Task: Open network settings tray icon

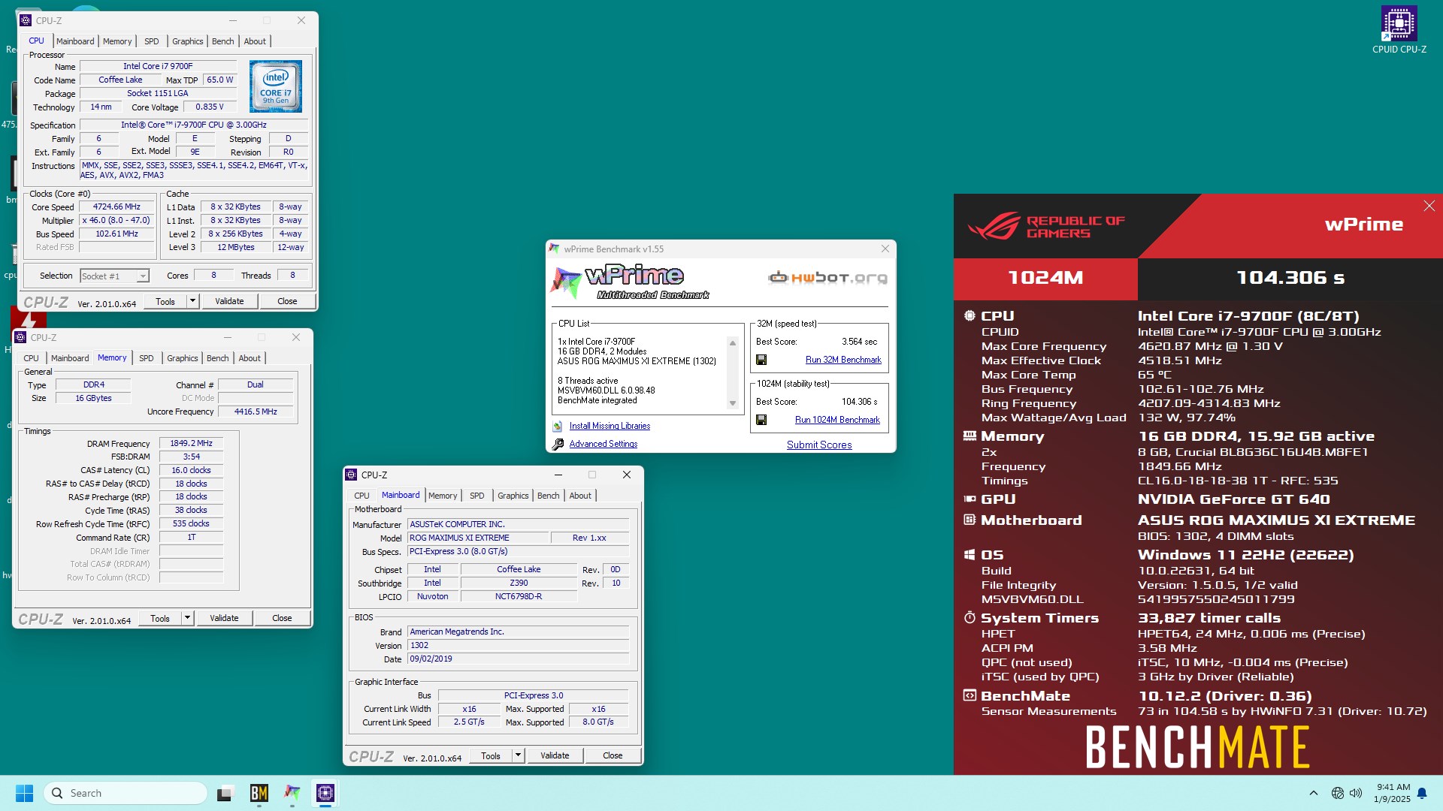Action: (1337, 793)
